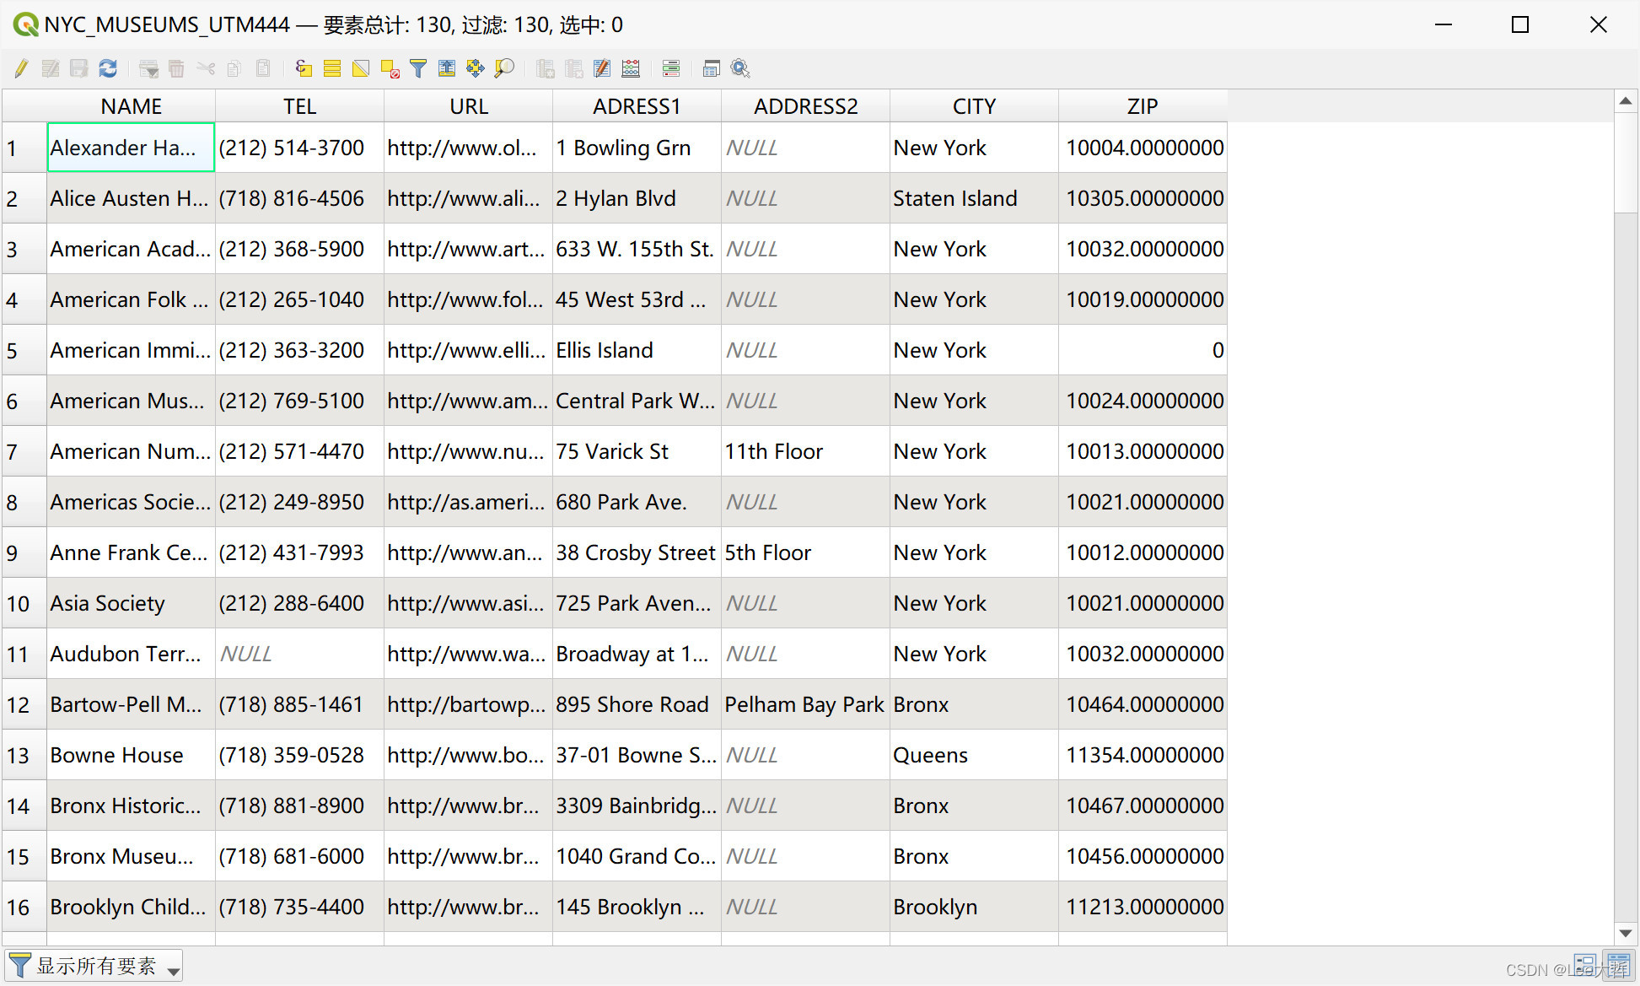Click the Bowne House name cell

tap(131, 755)
